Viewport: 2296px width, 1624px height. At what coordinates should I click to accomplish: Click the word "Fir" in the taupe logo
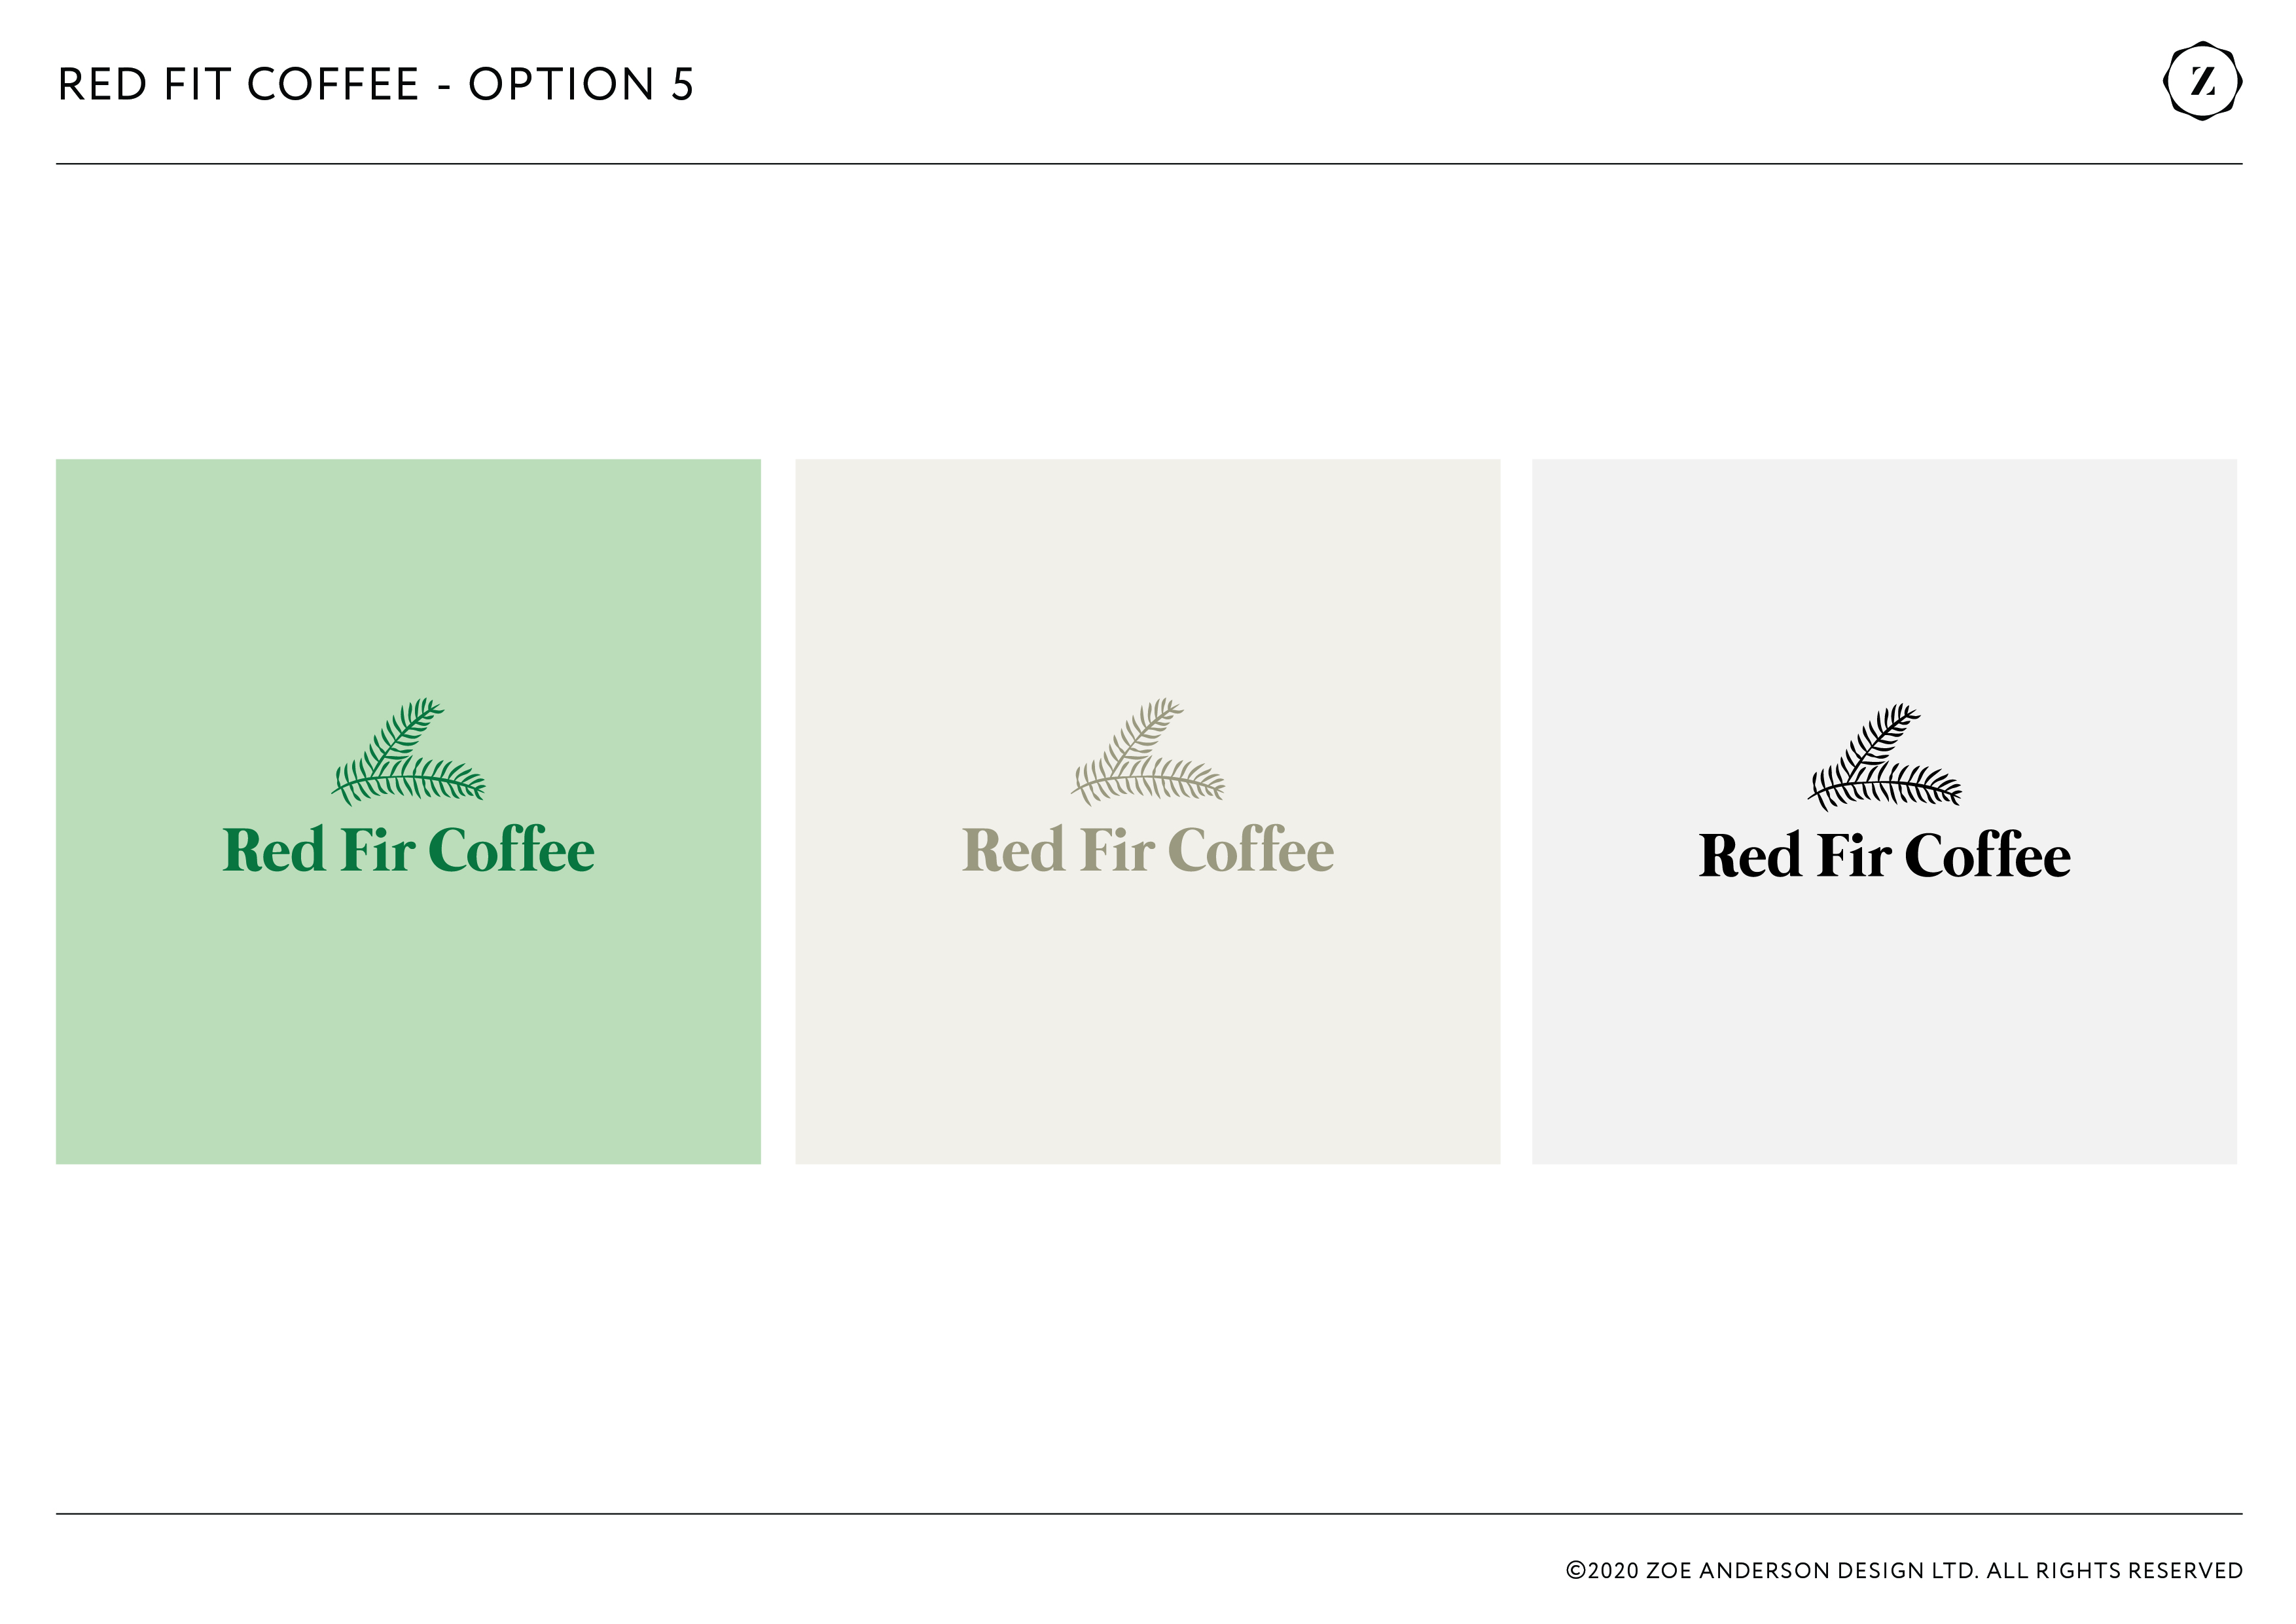1117,851
